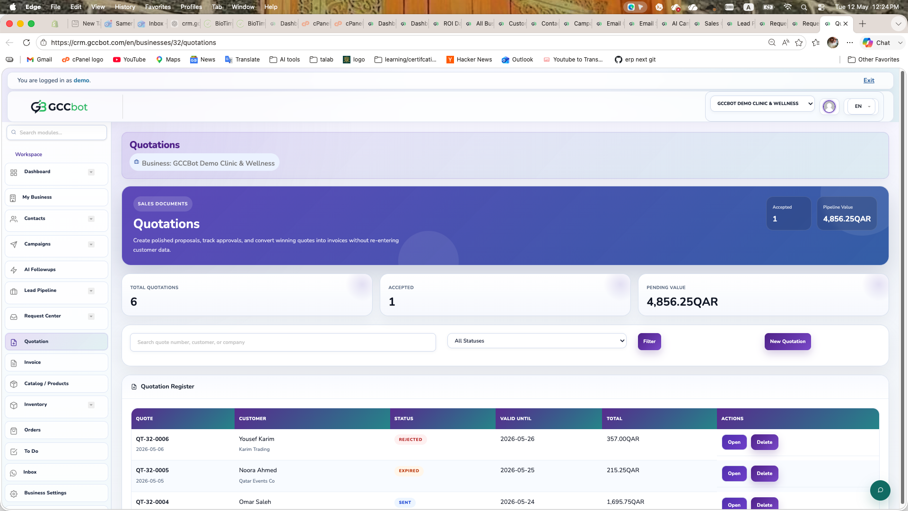Click the browser address bar URL
Viewport: 908px width, 511px height.
click(133, 43)
